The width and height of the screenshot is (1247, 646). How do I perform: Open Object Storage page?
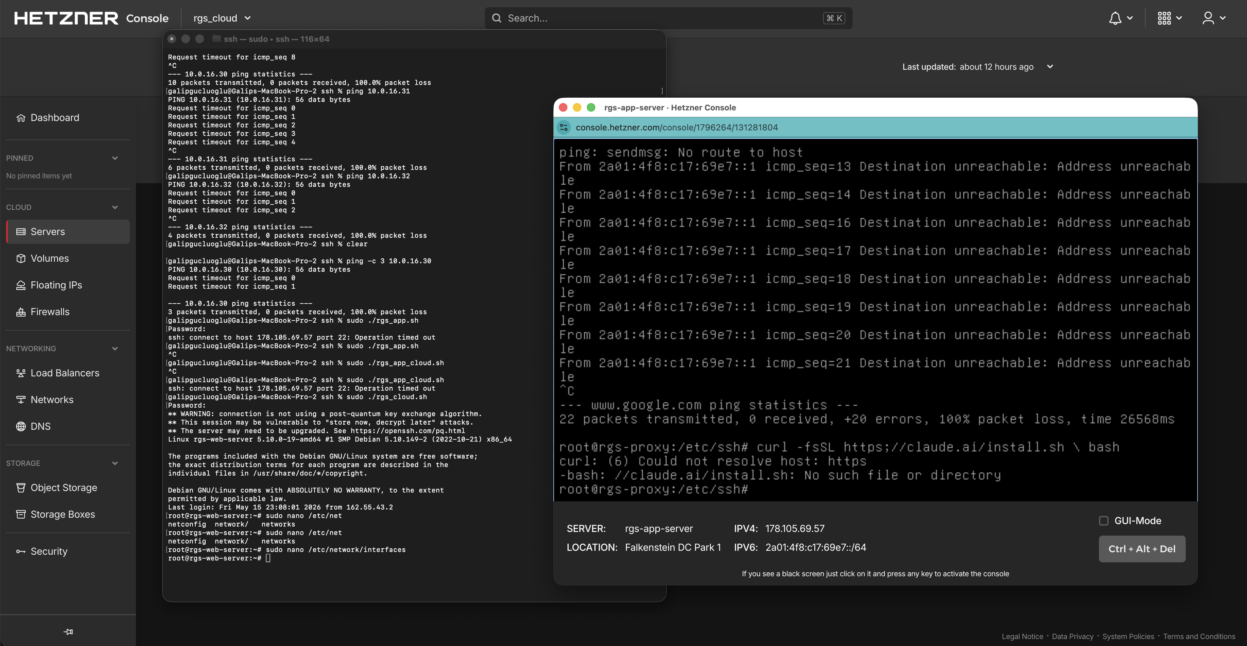[x=68, y=488]
